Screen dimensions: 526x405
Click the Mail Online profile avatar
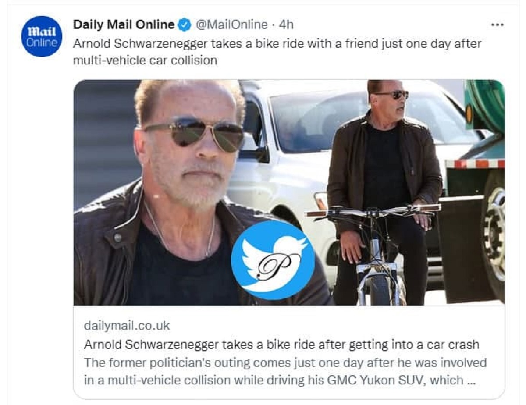pos(42,36)
